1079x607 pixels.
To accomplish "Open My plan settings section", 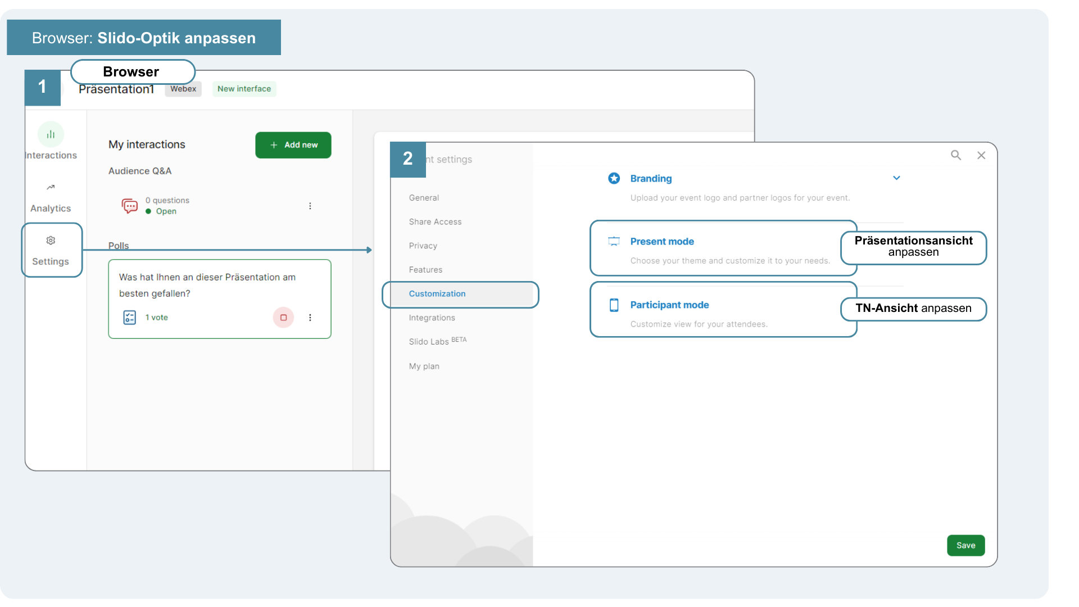I will (x=424, y=366).
